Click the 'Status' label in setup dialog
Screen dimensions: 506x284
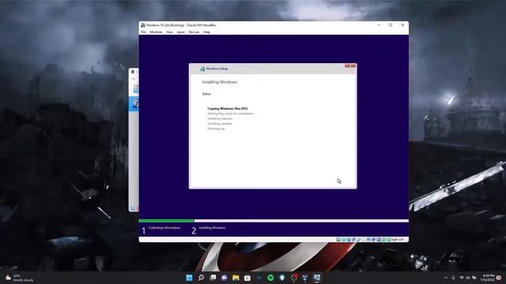206,94
